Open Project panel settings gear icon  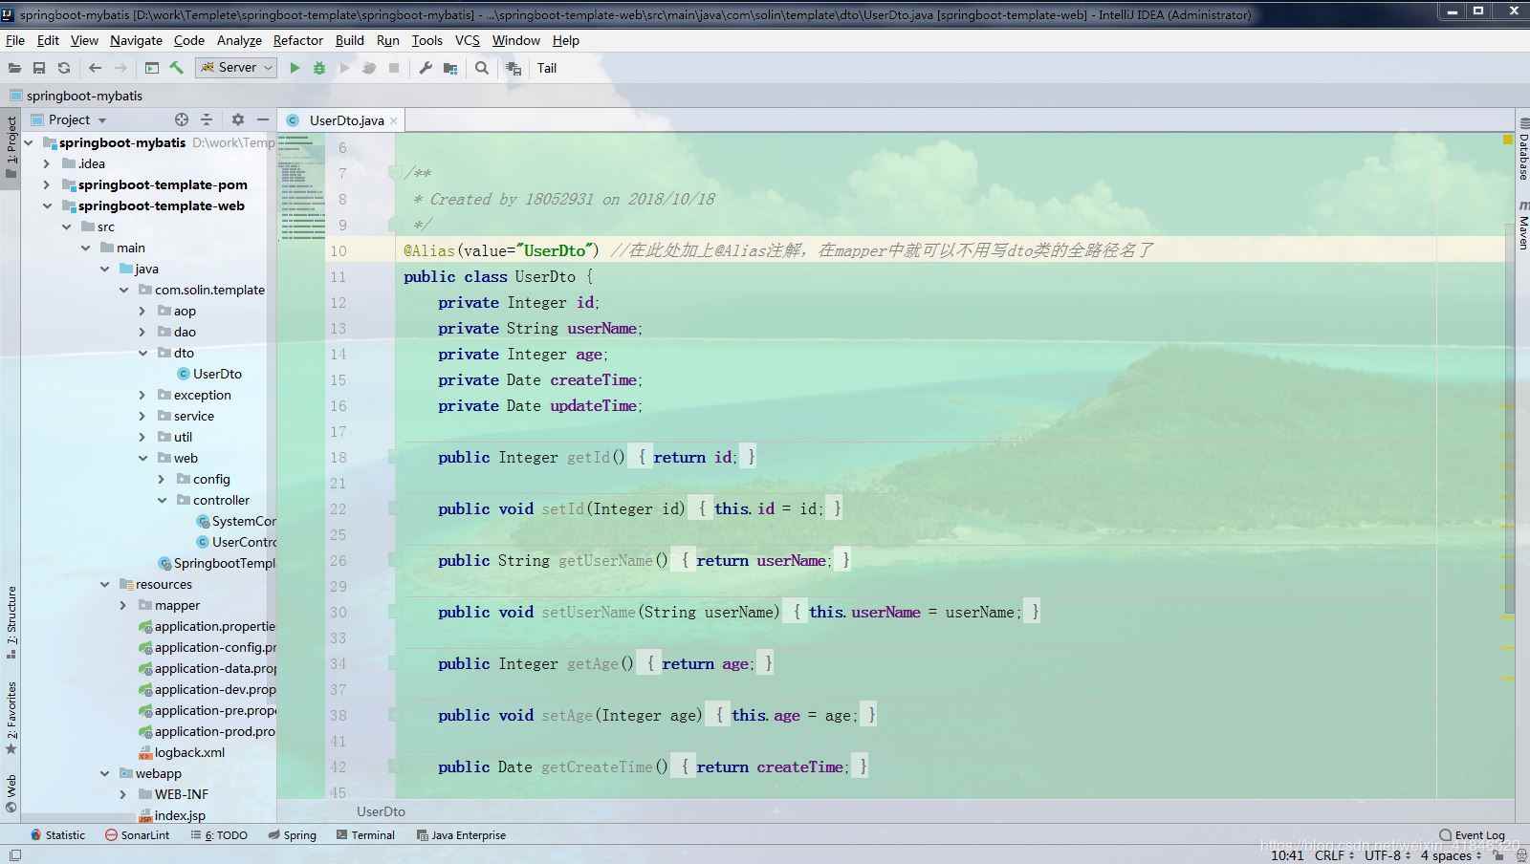[236, 119]
